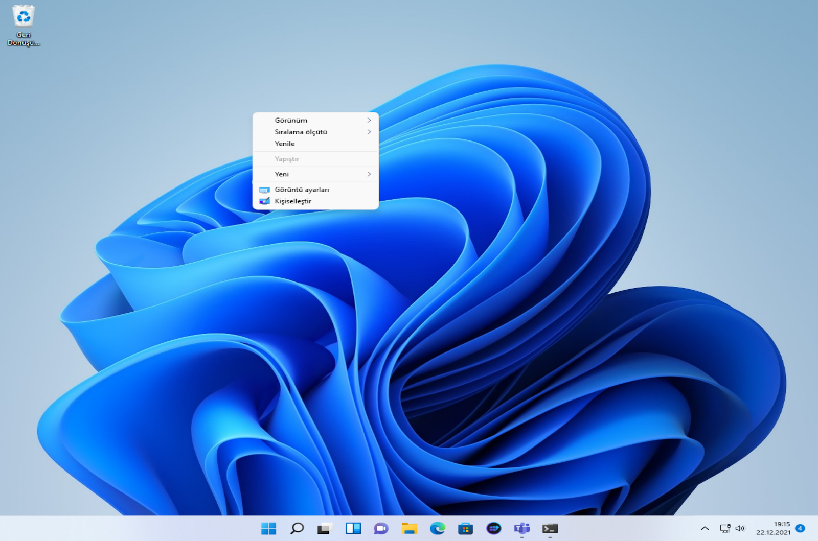Show hidden tray icons chevron
Screen dimensions: 818x541
[705, 528]
